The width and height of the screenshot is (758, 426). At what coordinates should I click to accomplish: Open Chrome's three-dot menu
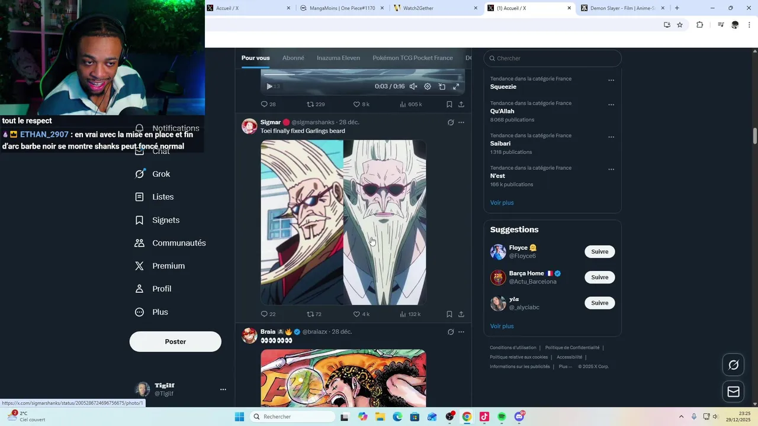[750, 25]
